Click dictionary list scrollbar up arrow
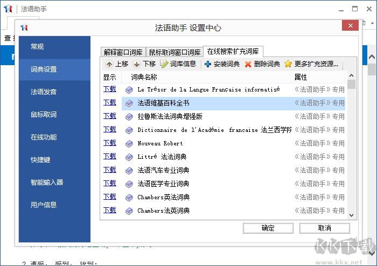This screenshot has height=266, width=377. 351,75
